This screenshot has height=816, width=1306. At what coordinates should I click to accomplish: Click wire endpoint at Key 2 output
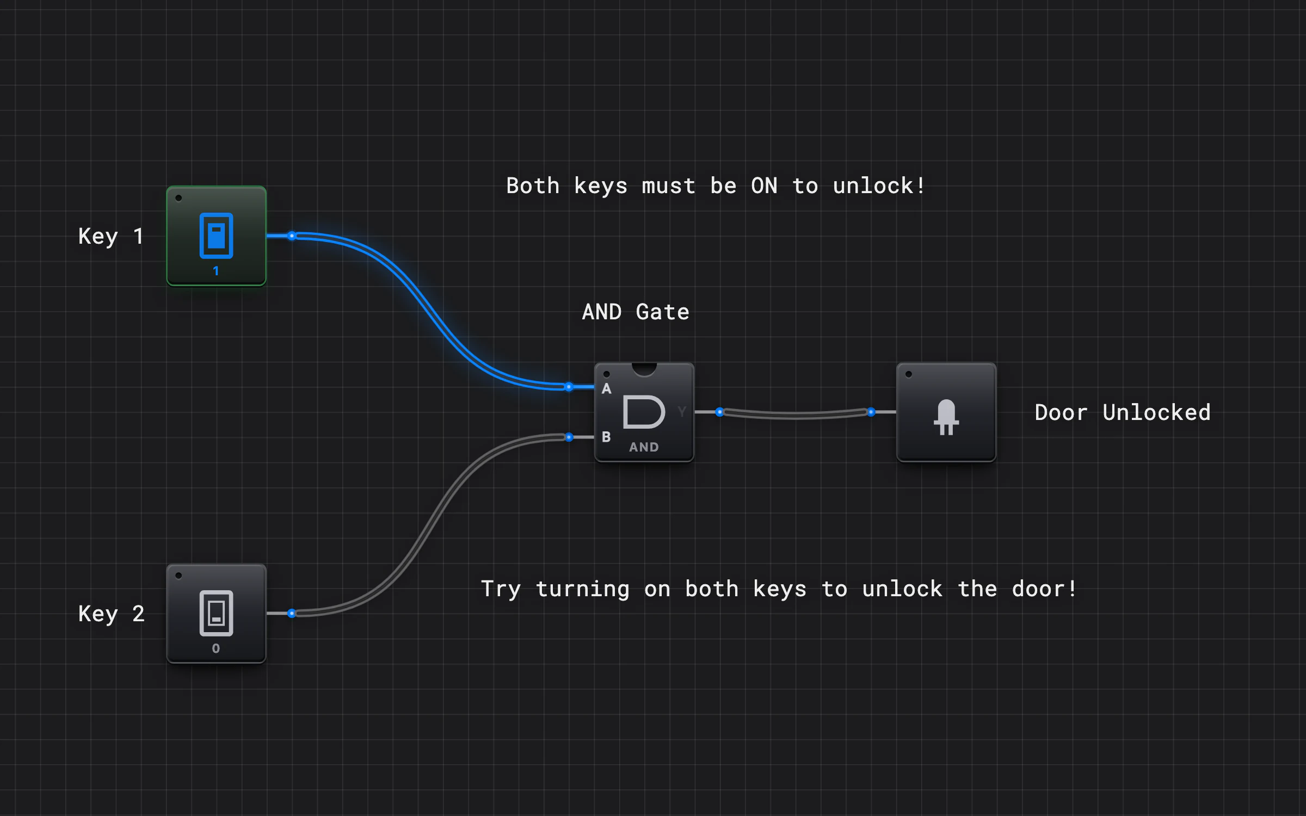click(292, 614)
